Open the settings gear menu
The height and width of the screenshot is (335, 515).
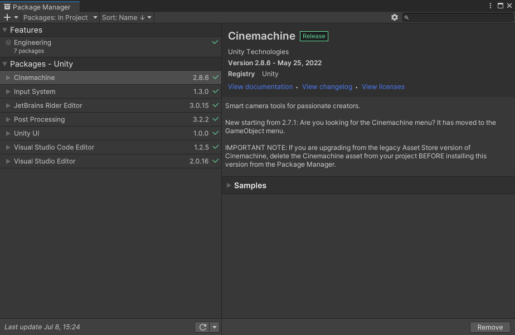pos(395,17)
